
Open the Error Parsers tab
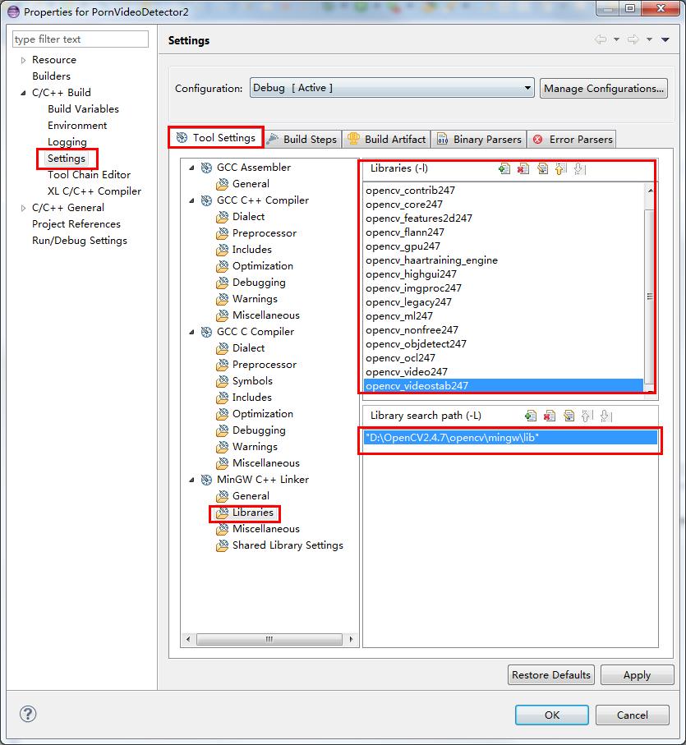pos(572,139)
